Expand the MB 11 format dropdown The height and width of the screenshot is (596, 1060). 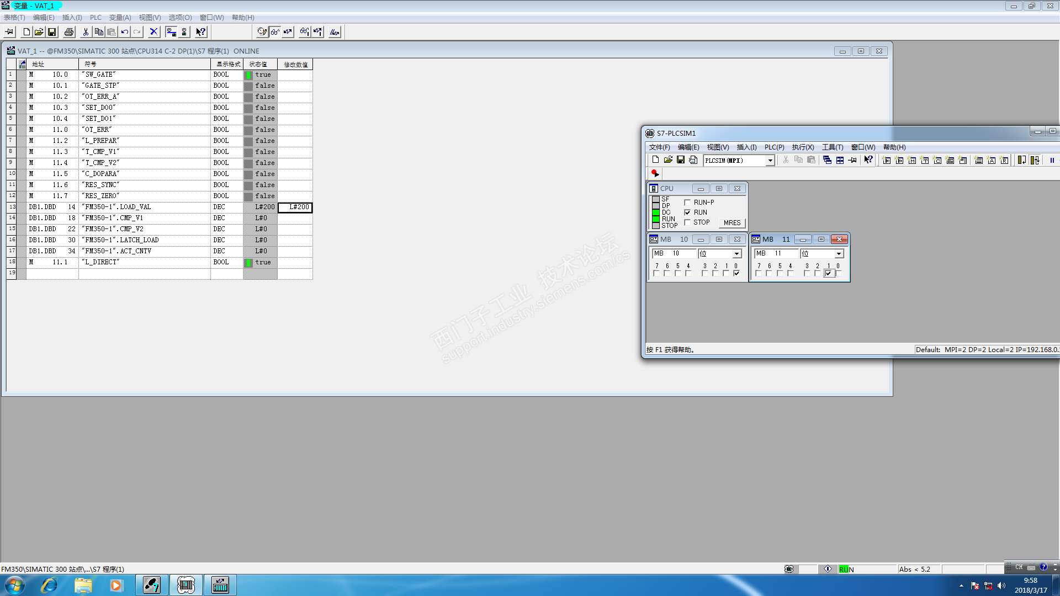pos(839,254)
